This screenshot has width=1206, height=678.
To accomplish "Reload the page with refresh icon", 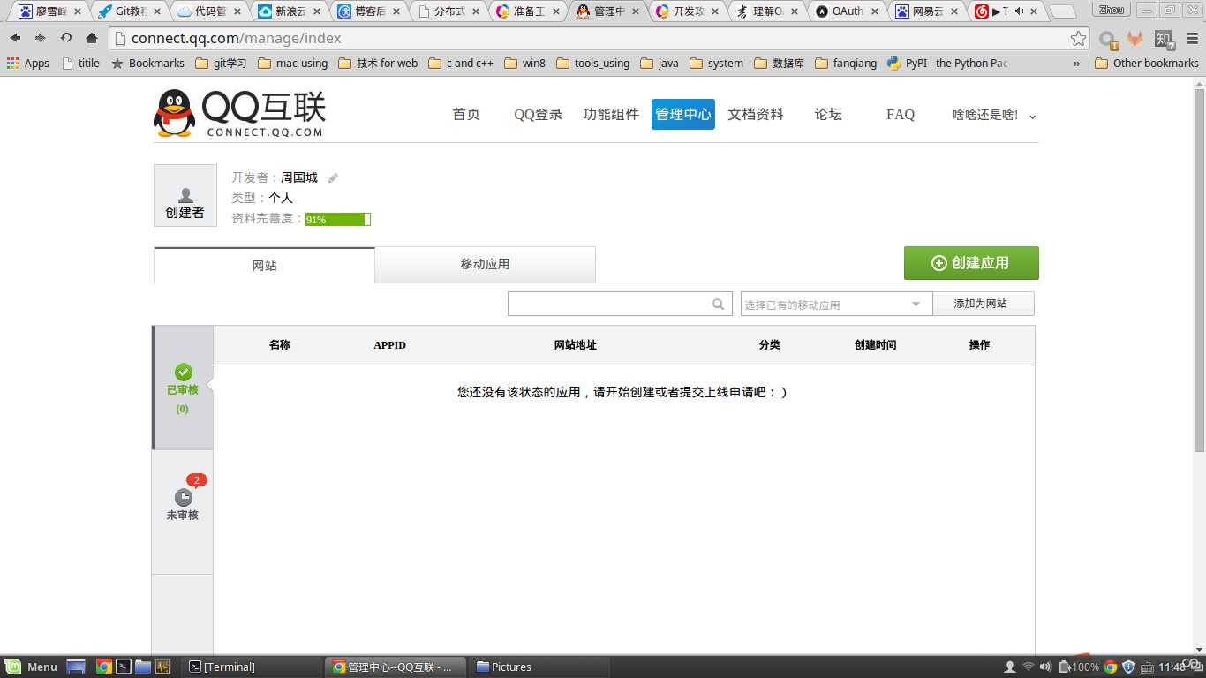I will click(66, 38).
